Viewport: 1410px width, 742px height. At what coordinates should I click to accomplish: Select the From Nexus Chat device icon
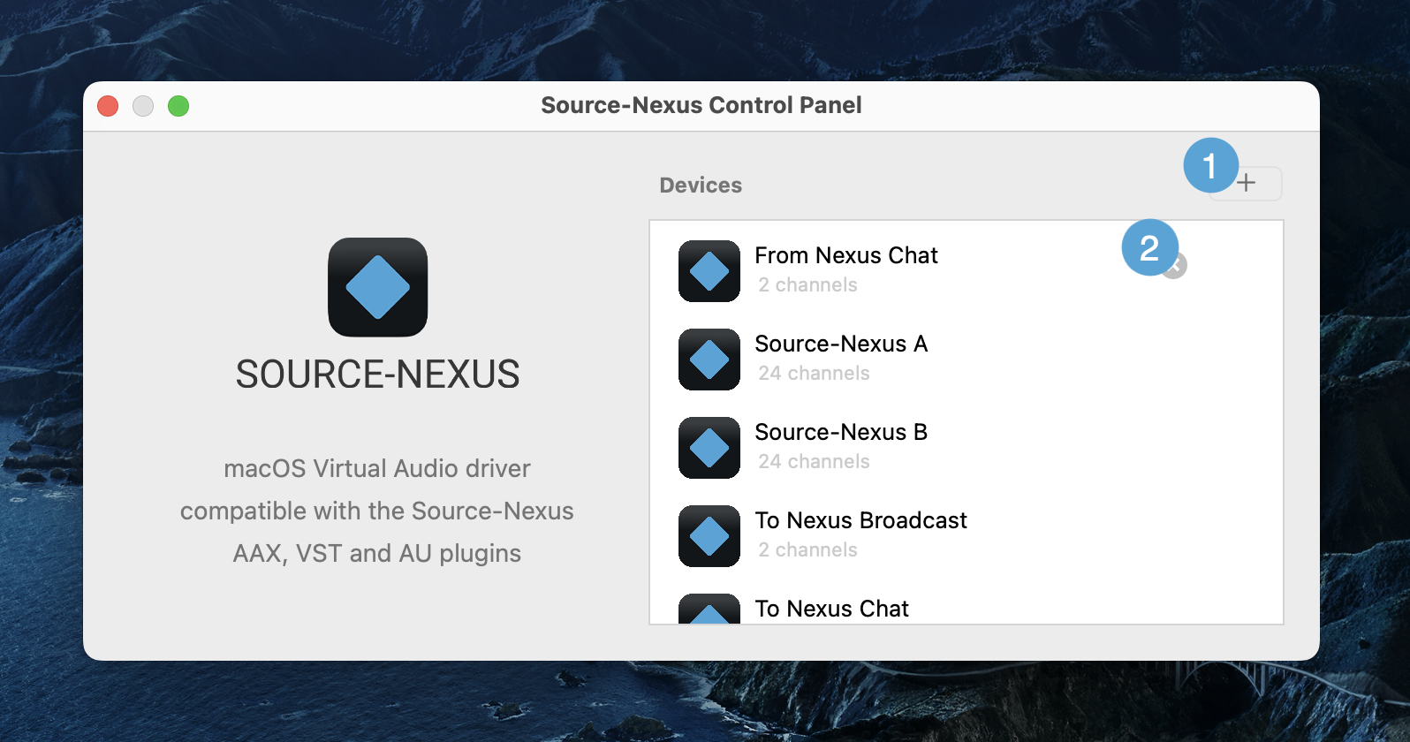(x=709, y=271)
